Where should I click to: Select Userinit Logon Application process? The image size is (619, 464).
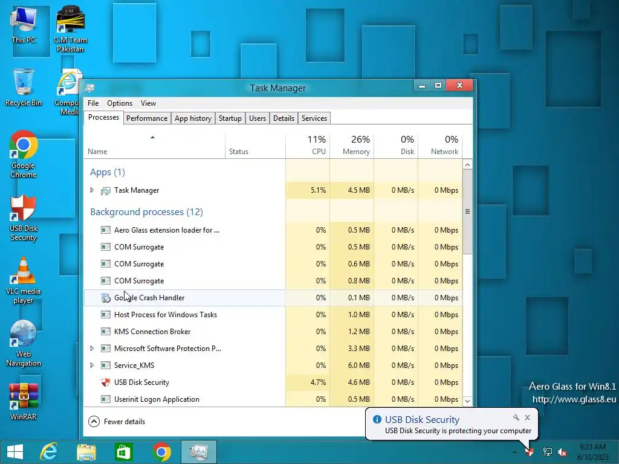tap(273, 399)
